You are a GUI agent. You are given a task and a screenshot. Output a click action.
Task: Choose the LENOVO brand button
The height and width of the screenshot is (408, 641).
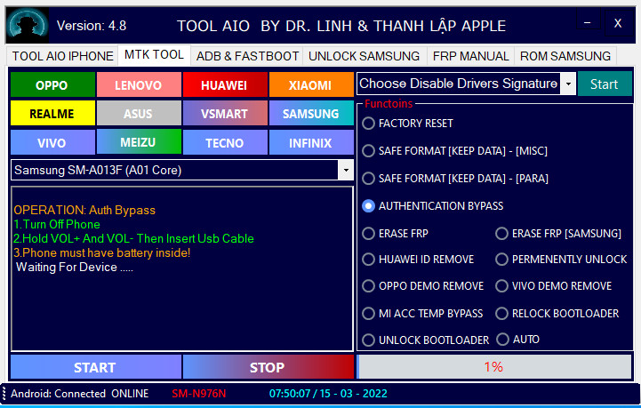pyautogui.click(x=139, y=84)
